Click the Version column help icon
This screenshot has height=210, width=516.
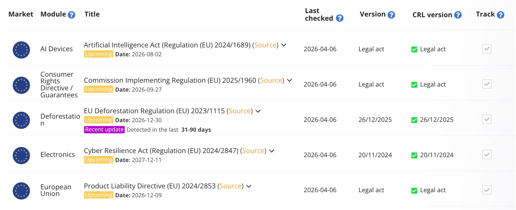click(392, 15)
